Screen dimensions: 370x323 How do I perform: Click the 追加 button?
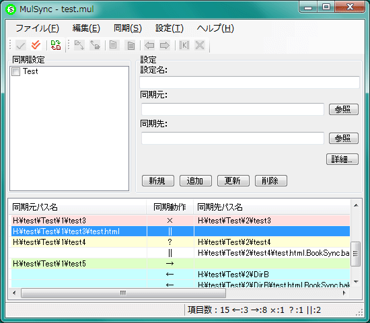196,181
